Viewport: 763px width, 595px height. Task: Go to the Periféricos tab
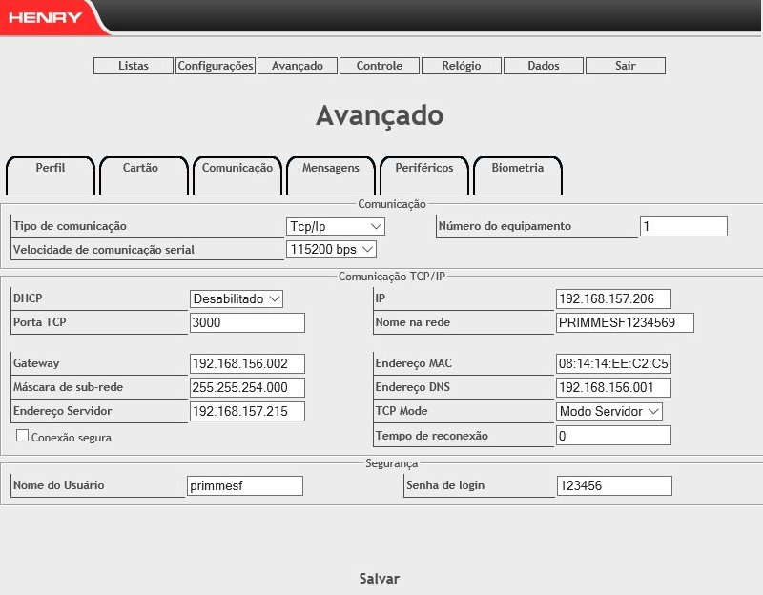click(x=423, y=169)
